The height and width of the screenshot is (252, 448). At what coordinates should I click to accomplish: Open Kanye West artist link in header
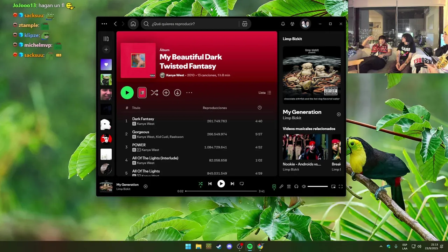(175, 75)
